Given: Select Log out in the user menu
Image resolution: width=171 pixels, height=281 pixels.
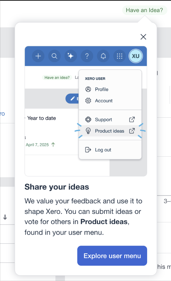Looking at the screenshot, I should pos(110,150).
